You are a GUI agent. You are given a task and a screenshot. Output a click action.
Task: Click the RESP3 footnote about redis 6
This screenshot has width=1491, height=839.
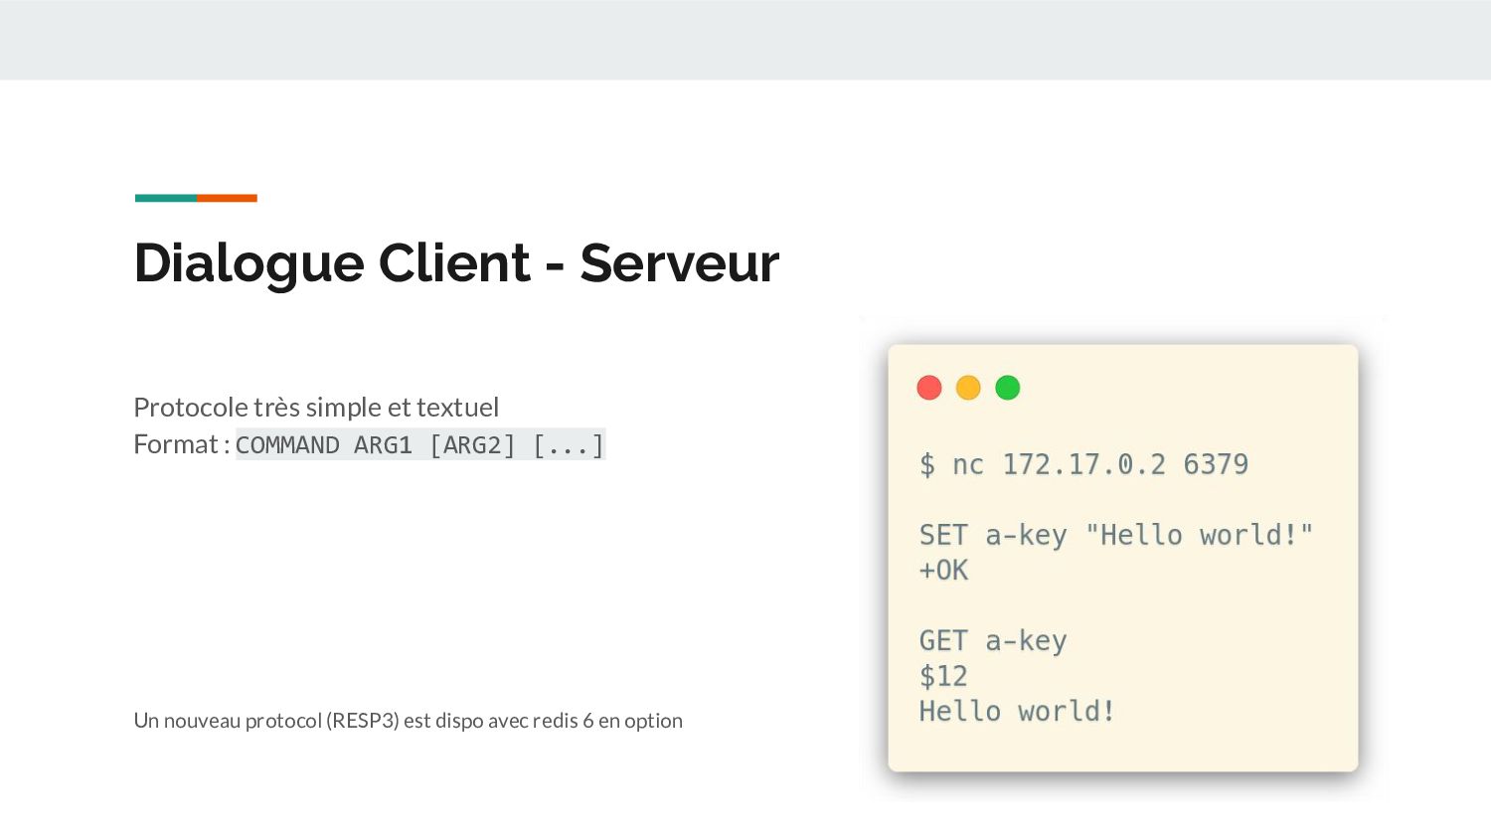pos(408,721)
